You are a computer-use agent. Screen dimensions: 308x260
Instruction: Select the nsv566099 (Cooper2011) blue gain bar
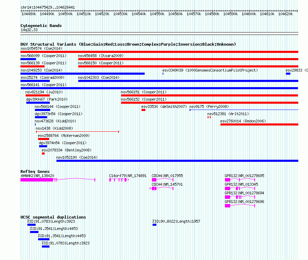(x=28, y=59)
